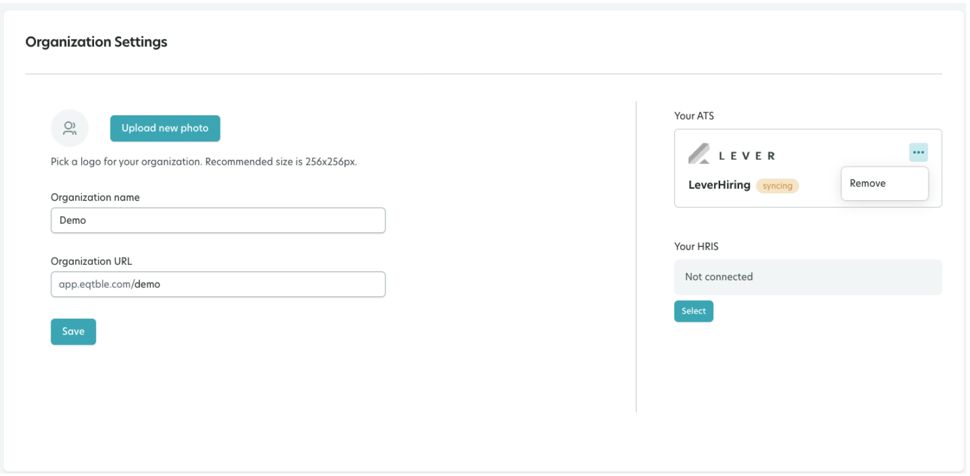The height and width of the screenshot is (476, 970).
Task: Click the organization logo placeholder avatar
Action: [70, 128]
